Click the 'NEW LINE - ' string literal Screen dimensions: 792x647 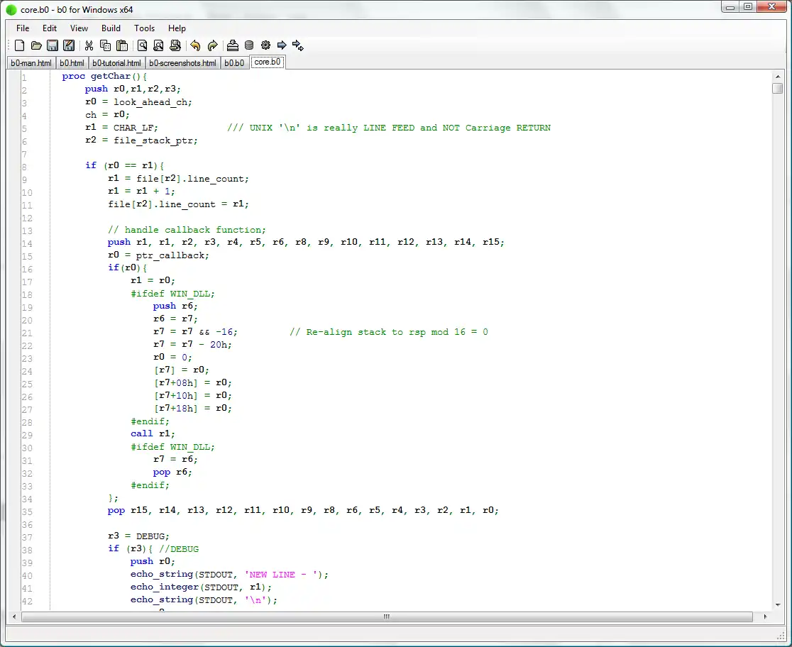283,574
